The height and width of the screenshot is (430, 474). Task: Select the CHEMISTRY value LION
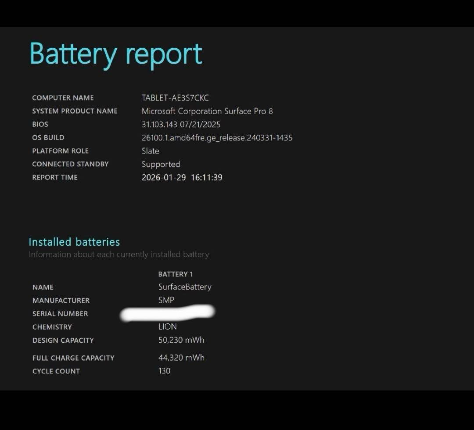pyautogui.click(x=168, y=326)
